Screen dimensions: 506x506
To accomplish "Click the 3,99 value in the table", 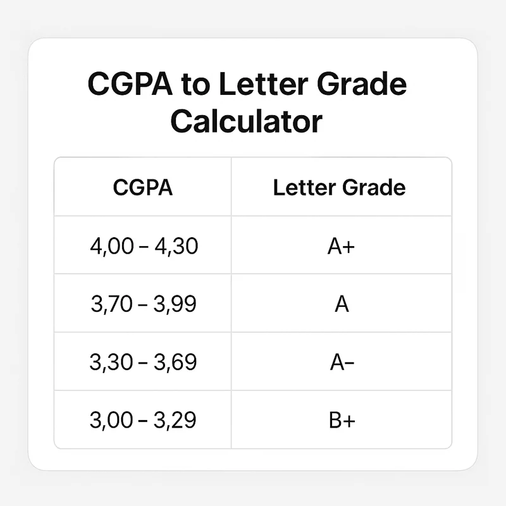I will (x=175, y=304).
